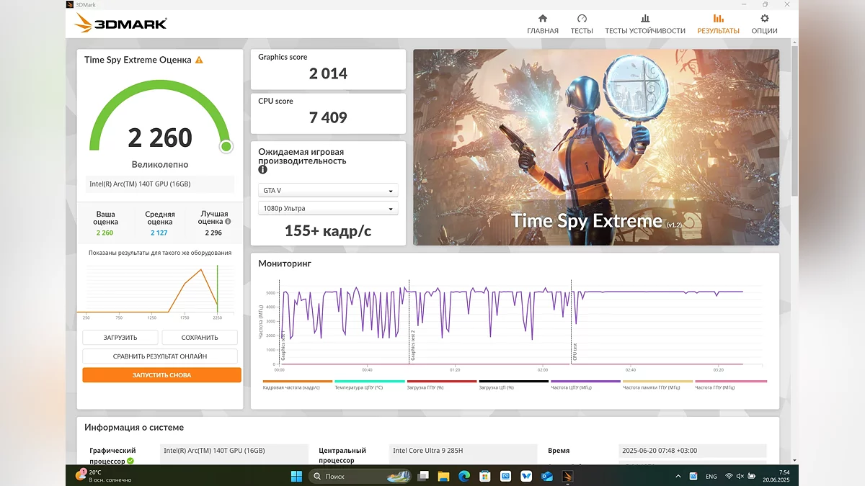Open the ОПЦИИ options tab

tap(764, 24)
